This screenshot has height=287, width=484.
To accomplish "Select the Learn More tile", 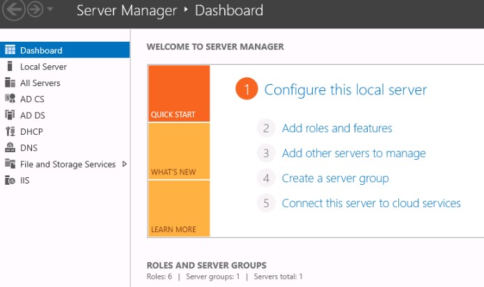I will pos(178,208).
